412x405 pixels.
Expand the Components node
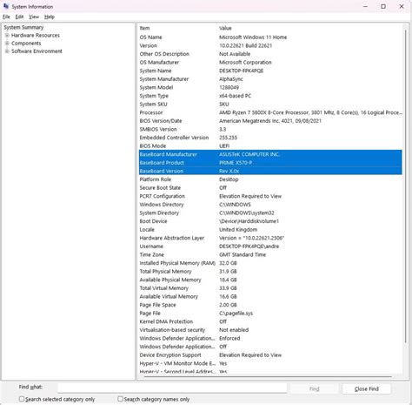tap(7, 44)
